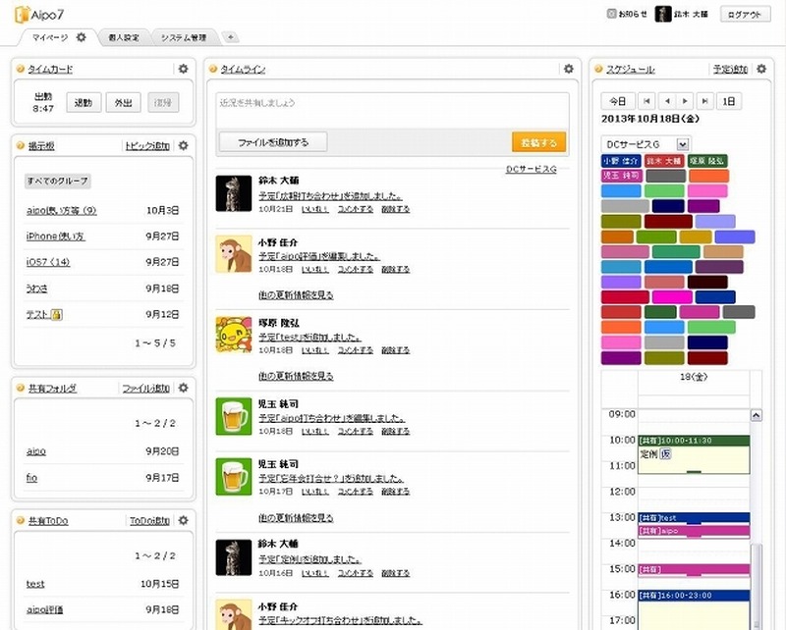Click the タイムカード panel gear icon
Viewport: 786px width, 630px height.
coord(183,69)
